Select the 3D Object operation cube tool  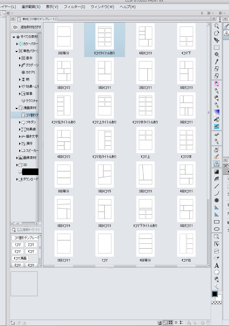click(216, 237)
